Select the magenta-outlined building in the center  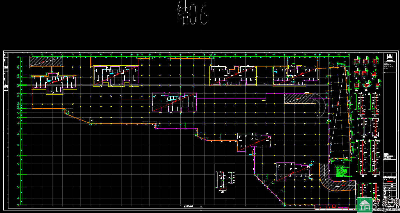(x=174, y=102)
